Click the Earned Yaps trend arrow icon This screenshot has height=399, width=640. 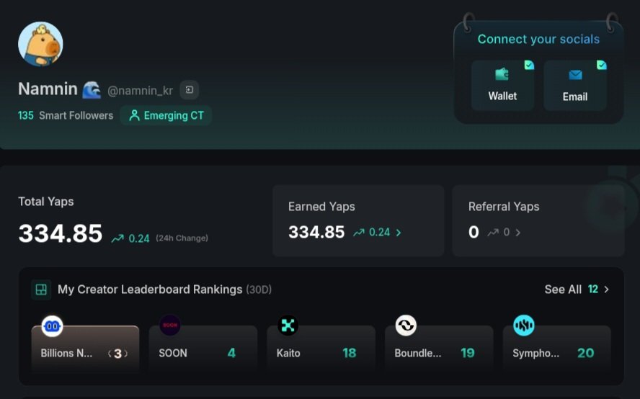click(359, 233)
